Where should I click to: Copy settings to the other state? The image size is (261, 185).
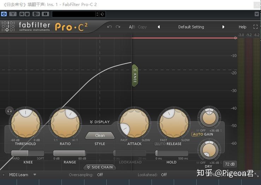tap(142, 27)
